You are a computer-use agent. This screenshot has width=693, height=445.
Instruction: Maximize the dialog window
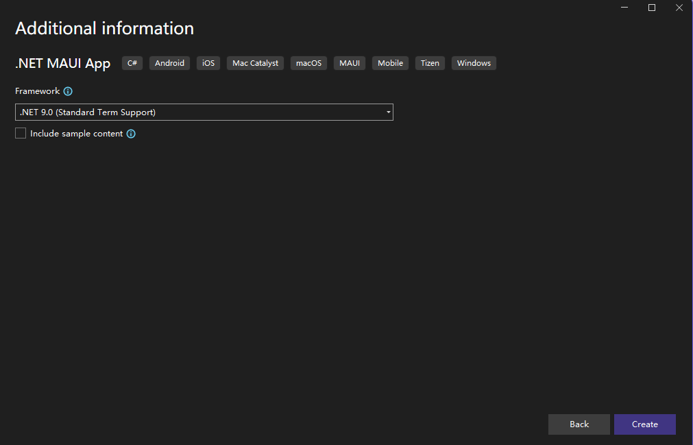click(652, 8)
